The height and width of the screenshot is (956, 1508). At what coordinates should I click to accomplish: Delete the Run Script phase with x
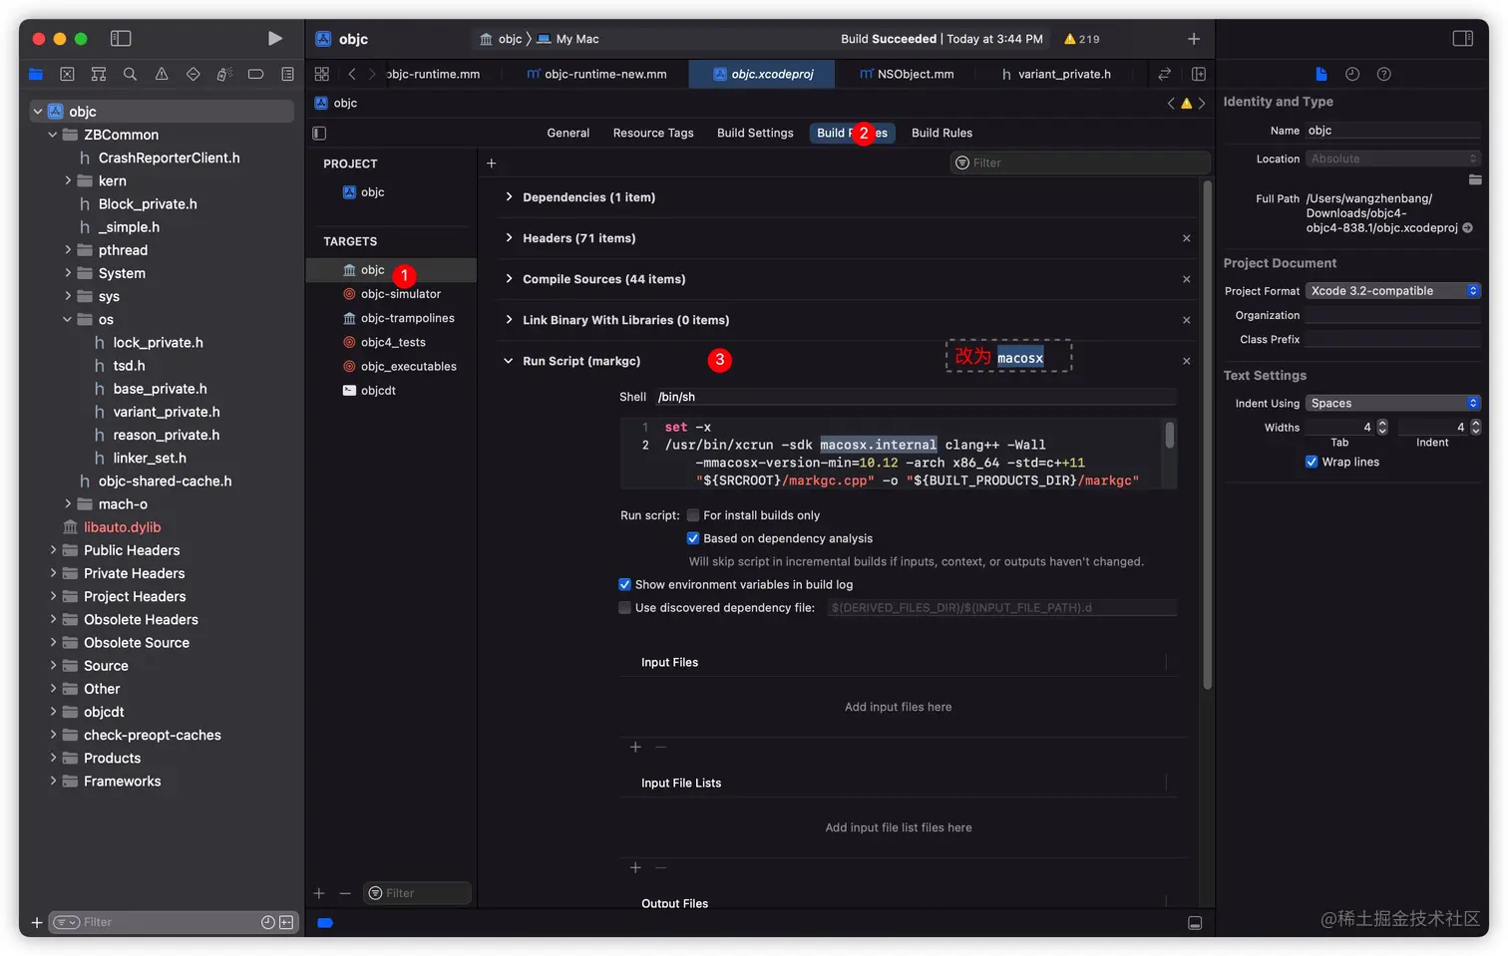[1187, 361]
